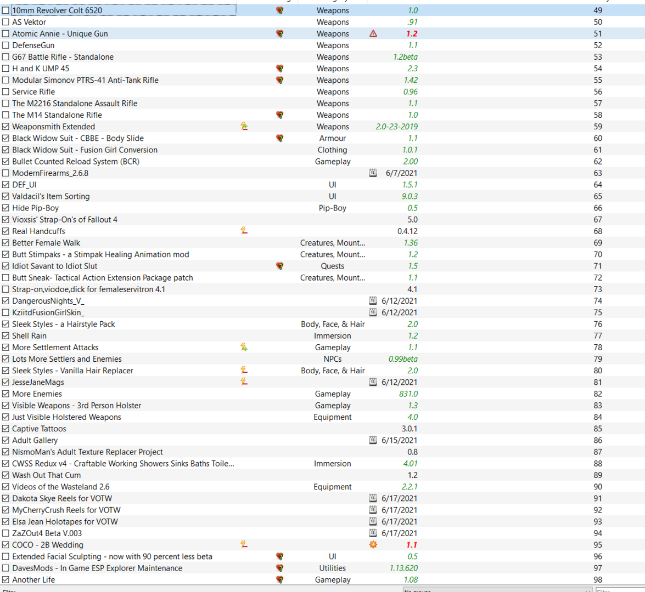Enable the 10mm Revolver Colt 6520 mod checkbox
The image size is (645, 592).
5,10
